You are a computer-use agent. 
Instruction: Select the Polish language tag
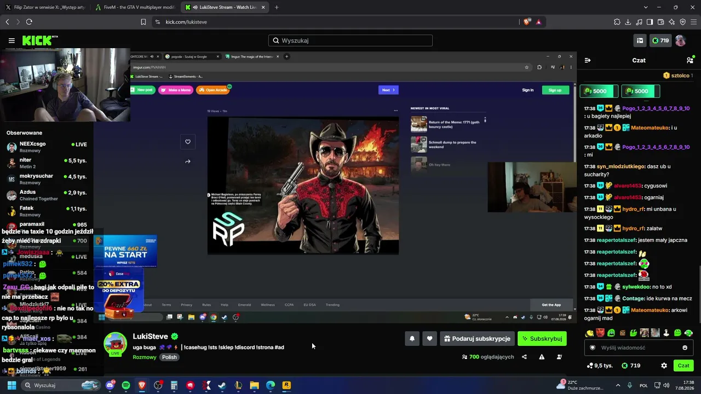pyautogui.click(x=169, y=357)
